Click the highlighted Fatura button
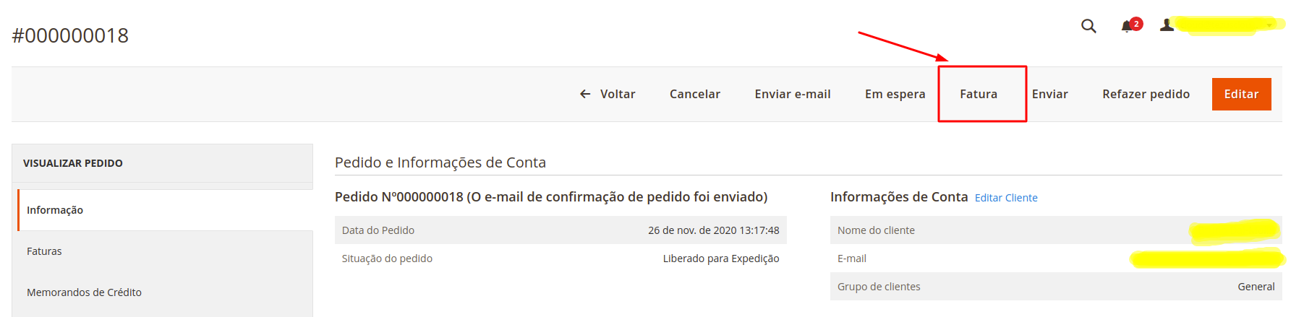This screenshot has width=1291, height=317. point(979,94)
